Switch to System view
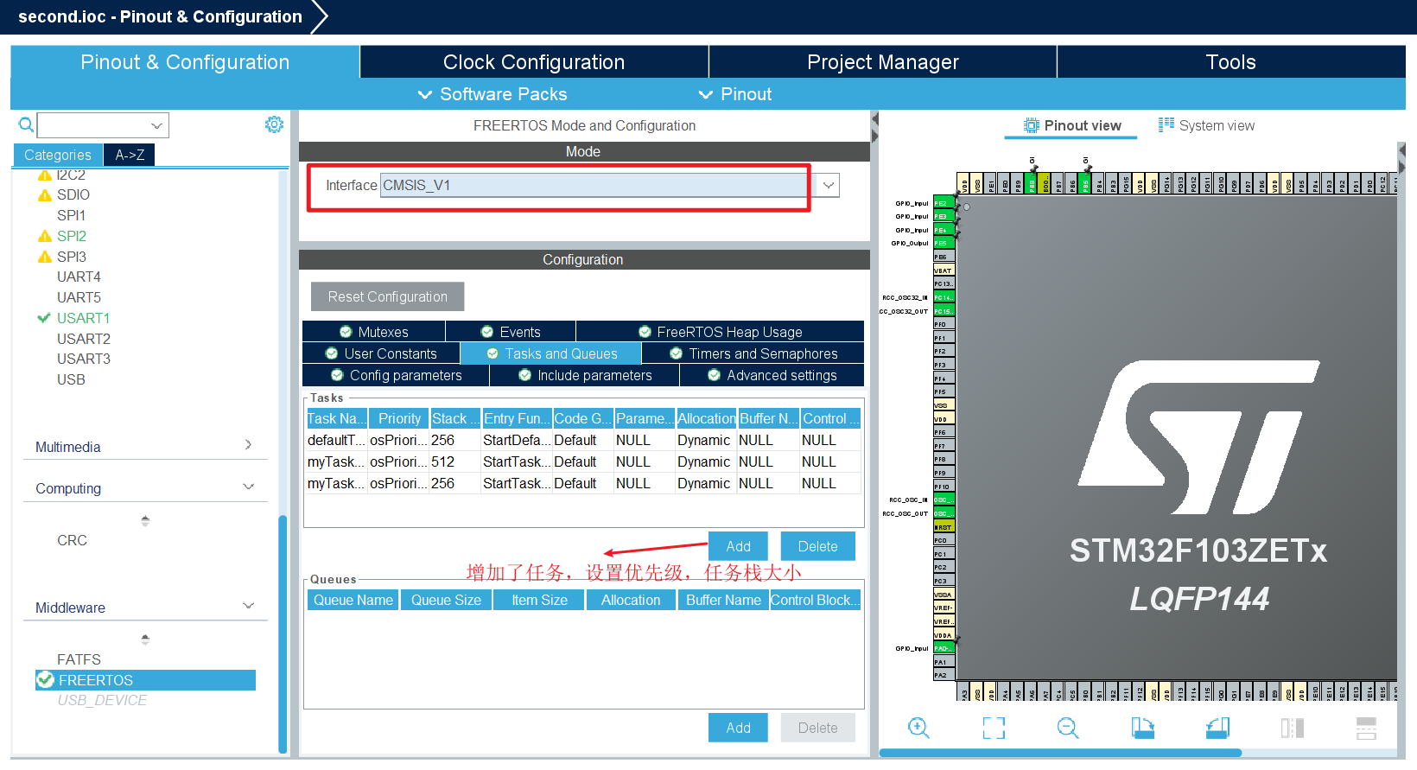The width and height of the screenshot is (1417, 770). pyautogui.click(x=1206, y=125)
